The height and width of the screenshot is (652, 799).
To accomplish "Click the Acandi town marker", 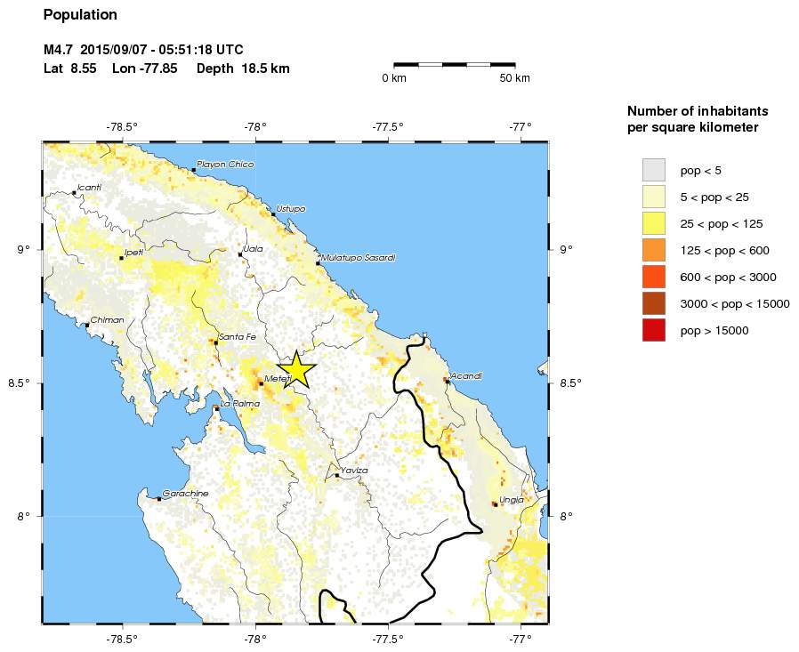I will 447,381.
